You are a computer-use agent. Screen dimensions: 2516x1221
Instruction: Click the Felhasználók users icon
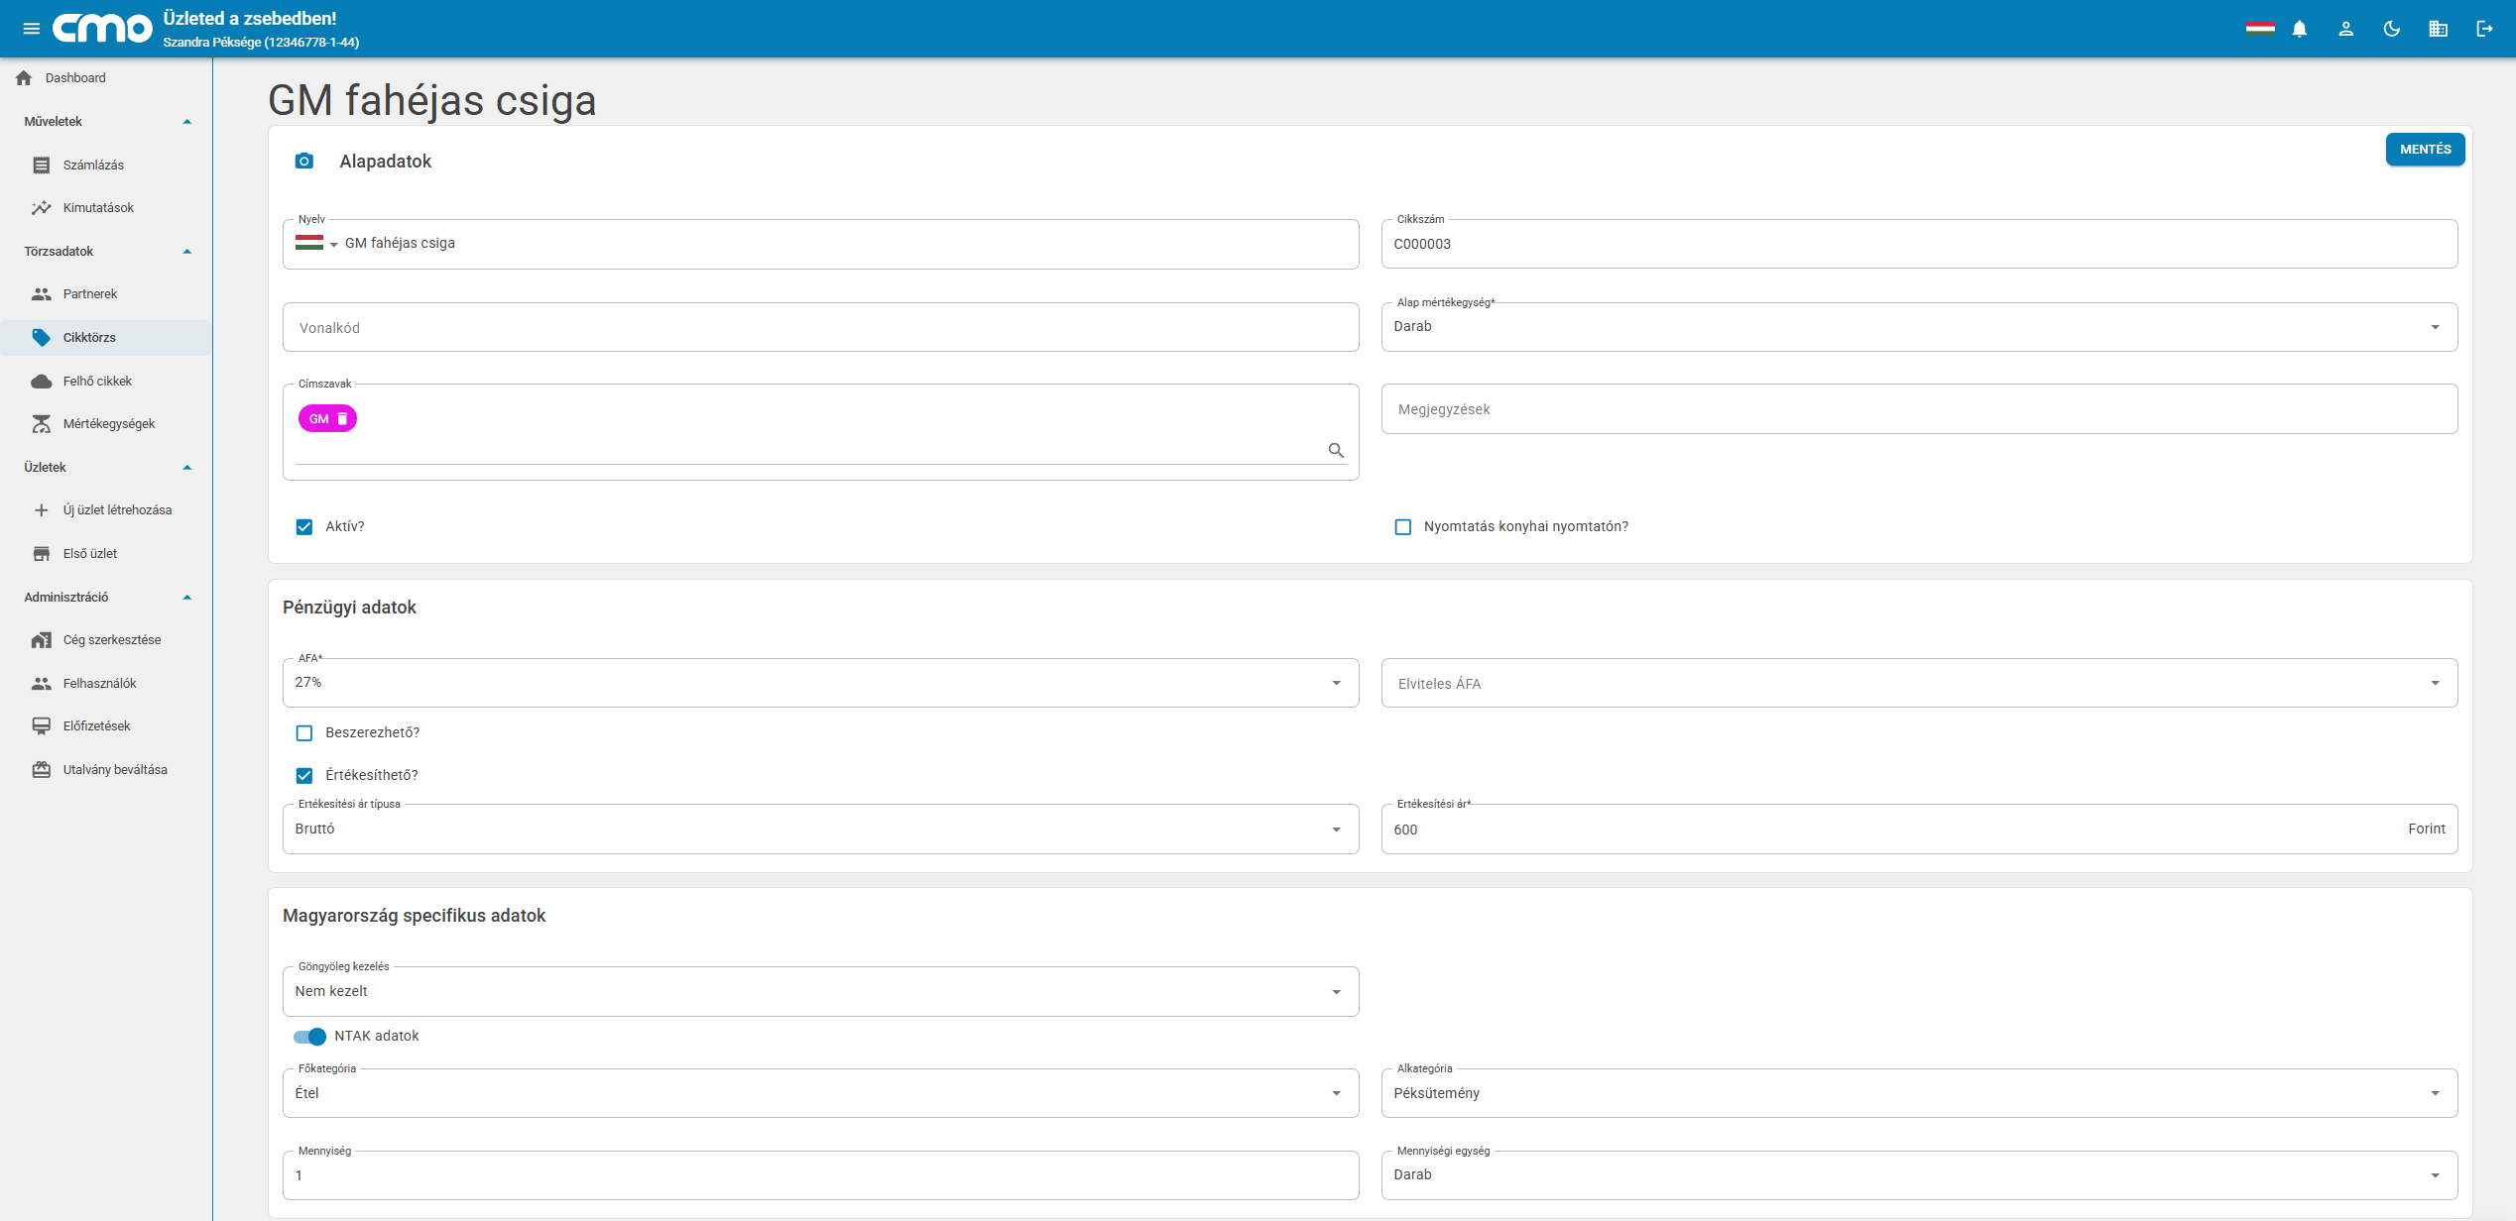coord(41,684)
